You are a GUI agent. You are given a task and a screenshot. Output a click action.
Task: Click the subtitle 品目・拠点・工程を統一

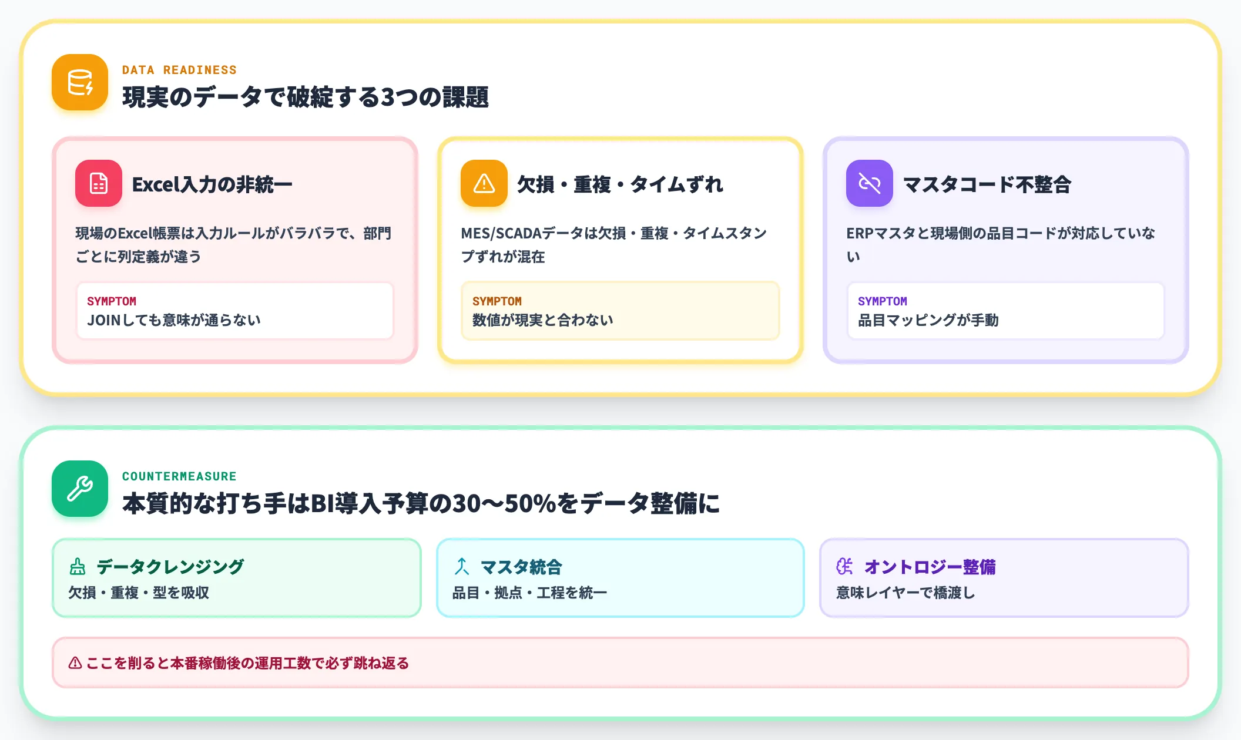pyautogui.click(x=529, y=593)
